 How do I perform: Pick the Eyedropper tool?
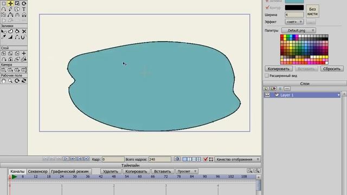point(4,37)
